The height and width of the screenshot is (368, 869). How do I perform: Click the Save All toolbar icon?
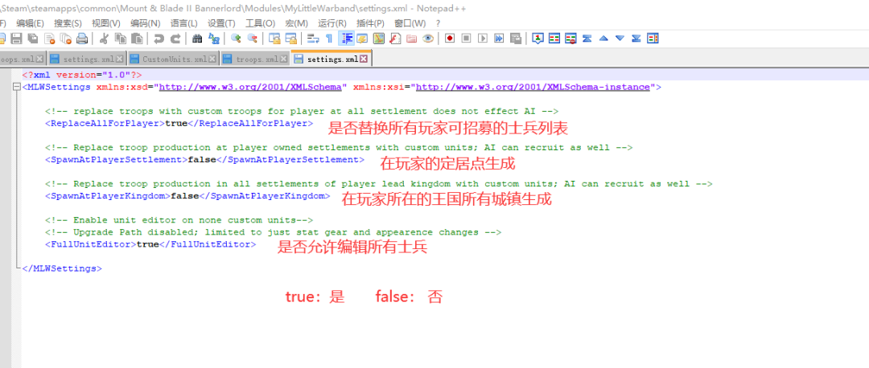[33, 39]
